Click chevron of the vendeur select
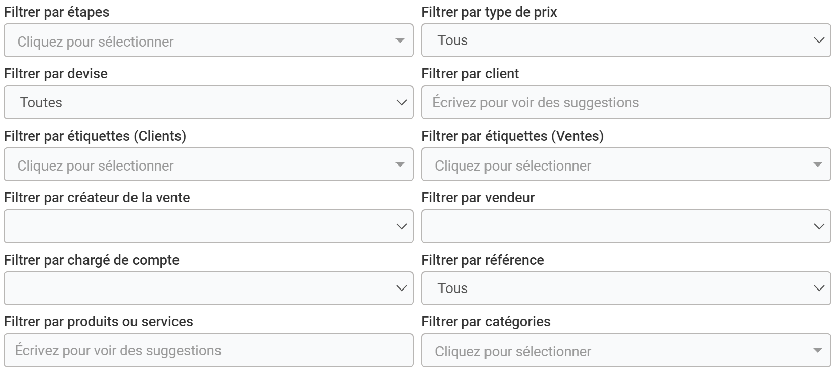The height and width of the screenshot is (372, 837). click(x=819, y=227)
